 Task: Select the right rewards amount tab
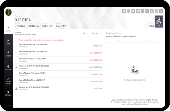[x=149, y=41]
